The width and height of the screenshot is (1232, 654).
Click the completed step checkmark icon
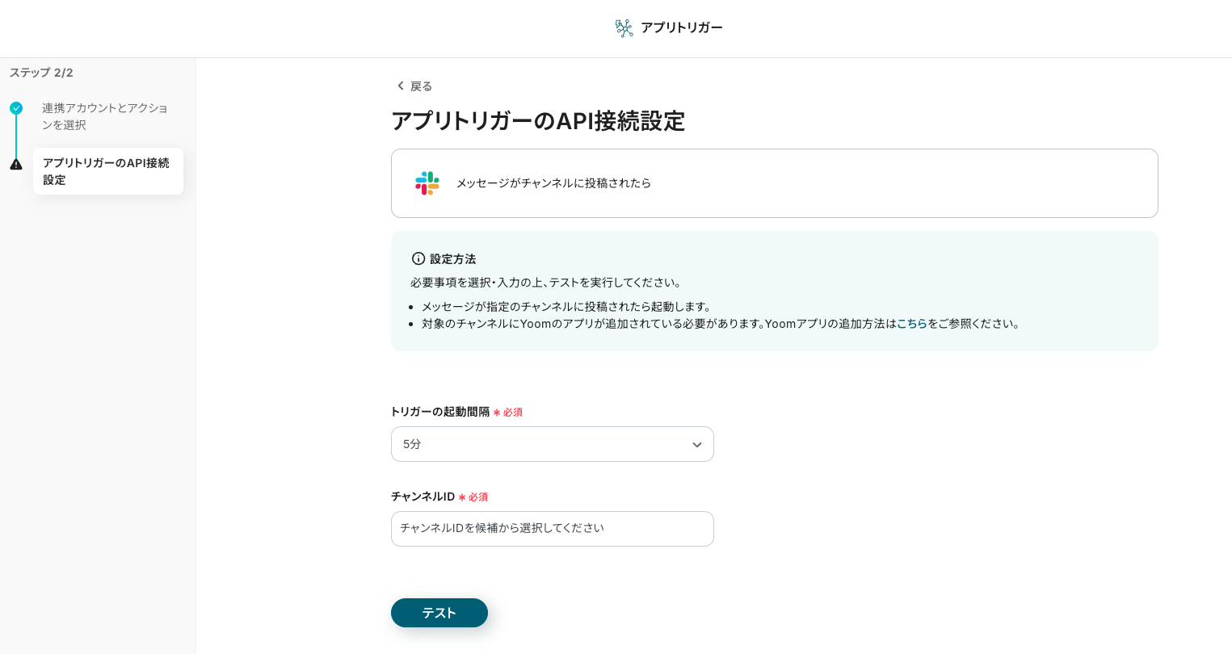[16, 108]
